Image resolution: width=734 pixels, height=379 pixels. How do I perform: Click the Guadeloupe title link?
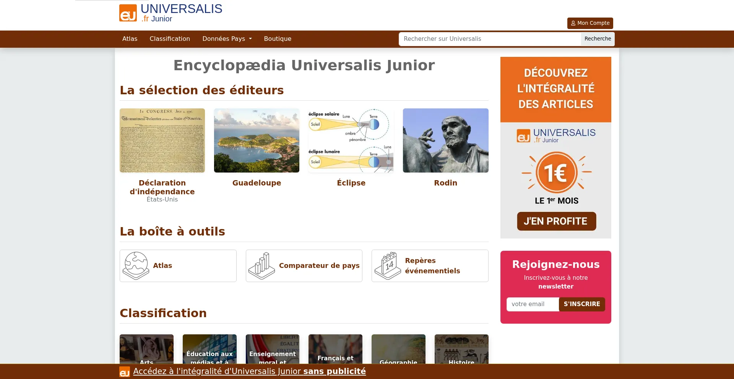click(257, 183)
